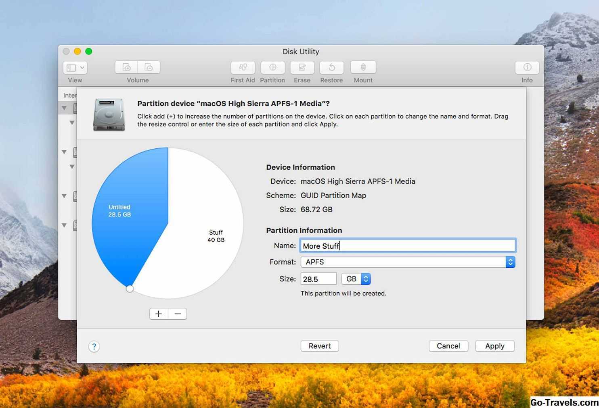The height and width of the screenshot is (408, 599).
Task: Apply the partition changes
Action: [495, 346]
